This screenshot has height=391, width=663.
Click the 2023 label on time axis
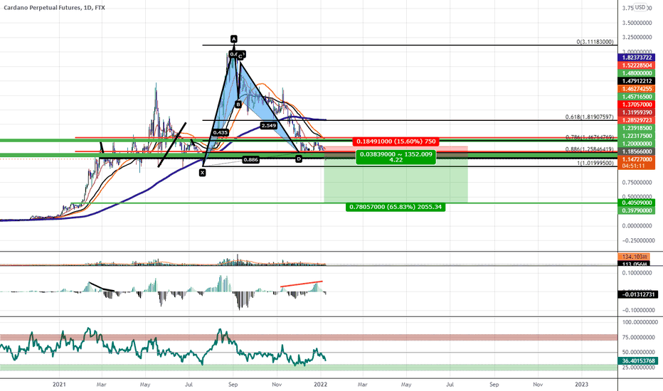click(581, 384)
